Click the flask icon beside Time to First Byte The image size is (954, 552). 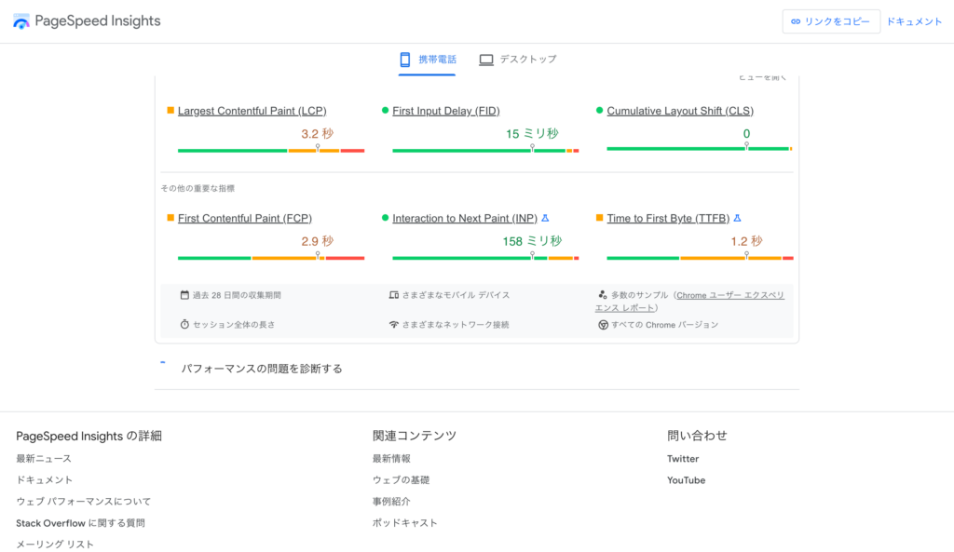coord(737,218)
